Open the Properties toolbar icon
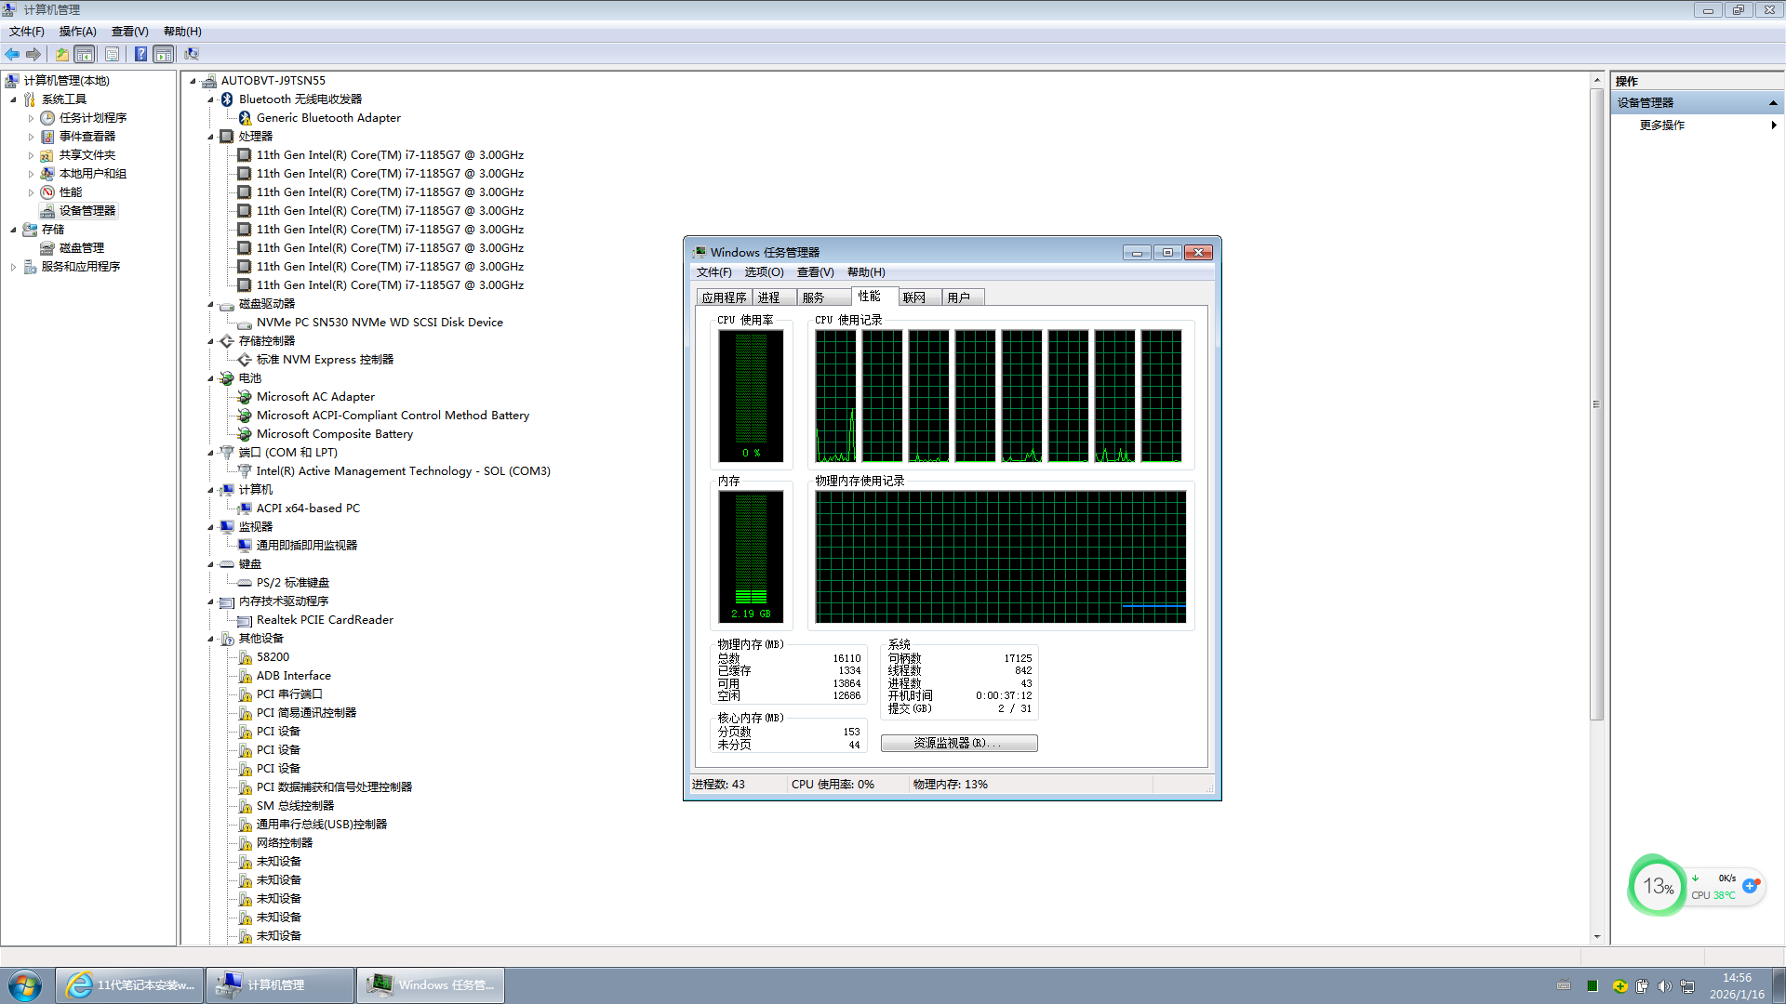The height and width of the screenshot is (1004, 1786). pos(112,54)
